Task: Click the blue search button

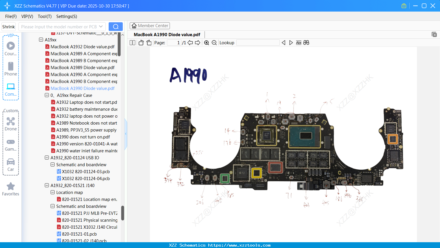Action: click(x=116, y=27)
